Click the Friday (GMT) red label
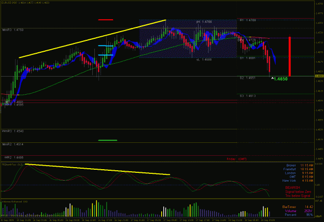Image resolution: width=324 pixels, height=222 pixels. pos(236,159)
